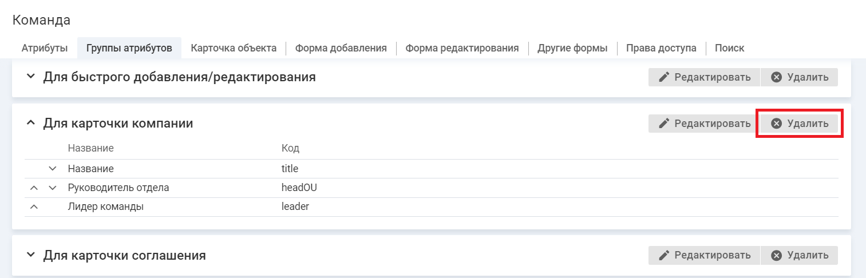Image resolution: width=866 pixels, height=278 pixels.
Task: Edit the company card group
Action: tap(704, 124)
